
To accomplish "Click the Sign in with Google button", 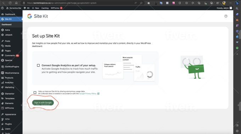I will point(43,103).
